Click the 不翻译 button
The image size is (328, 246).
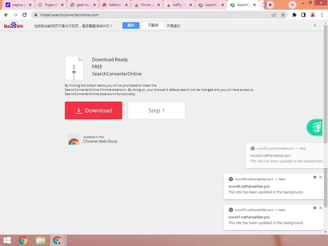click(153, 25)
